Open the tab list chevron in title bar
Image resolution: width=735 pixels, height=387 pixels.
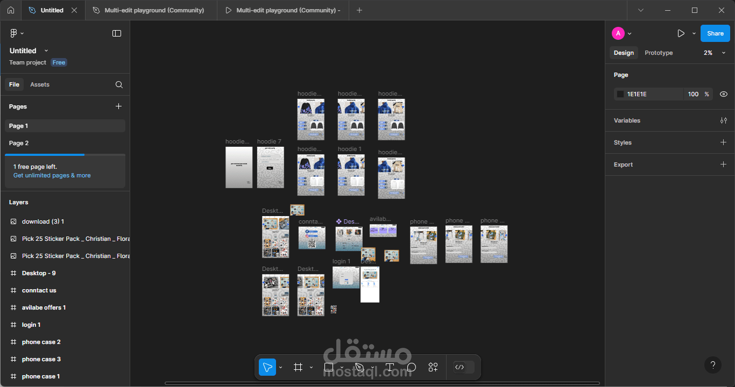[641, 10]
